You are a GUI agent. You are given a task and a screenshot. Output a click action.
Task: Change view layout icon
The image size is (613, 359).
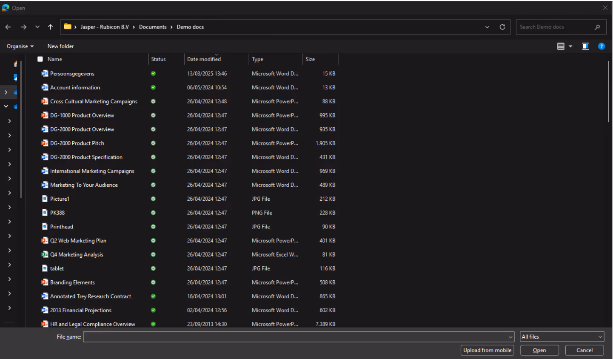(x=561, y=46)
